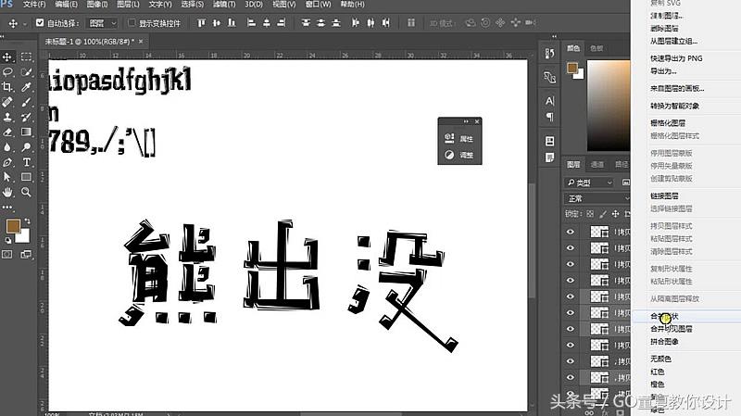Select the Move tool in the toolbox
Screen dimensions: 741x416
tap(7, 57)
